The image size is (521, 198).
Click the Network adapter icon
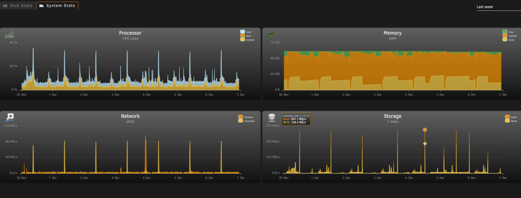9,117
